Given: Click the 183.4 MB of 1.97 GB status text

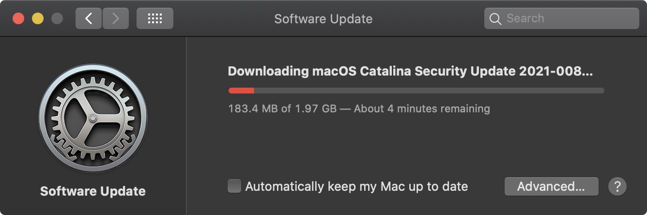Looking at the screenshot, I should 282,108.
